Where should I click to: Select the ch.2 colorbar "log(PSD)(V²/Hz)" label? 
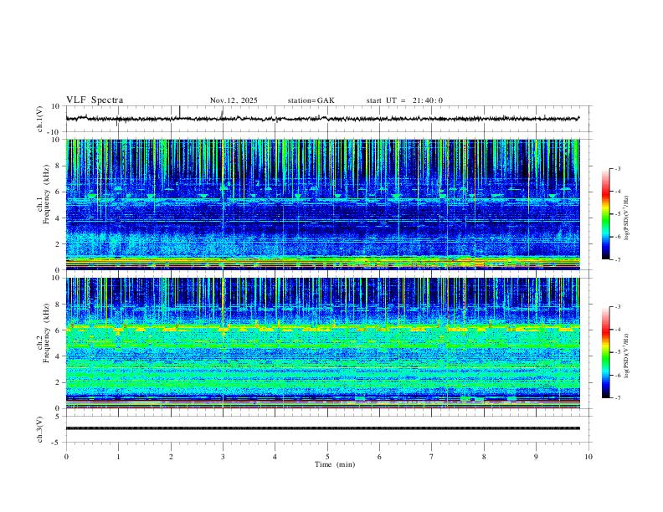click(x=626, y=356)
